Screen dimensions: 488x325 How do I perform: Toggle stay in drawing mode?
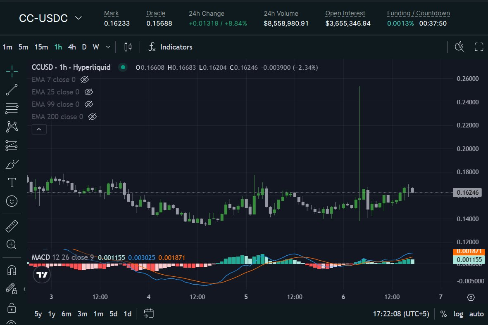12,289
